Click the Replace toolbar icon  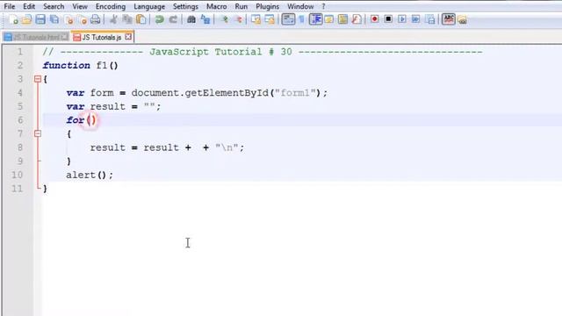coord(205,19)
